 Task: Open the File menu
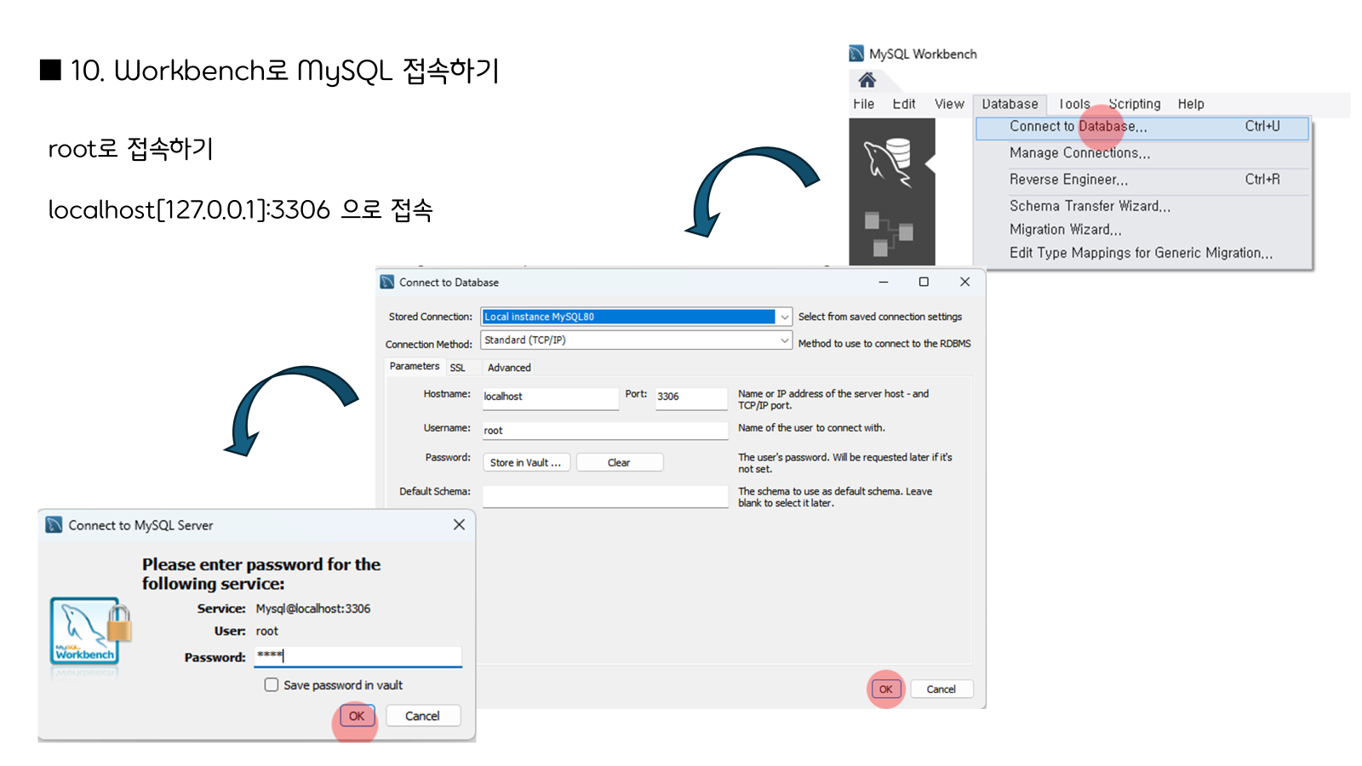(x=864, y=104)
